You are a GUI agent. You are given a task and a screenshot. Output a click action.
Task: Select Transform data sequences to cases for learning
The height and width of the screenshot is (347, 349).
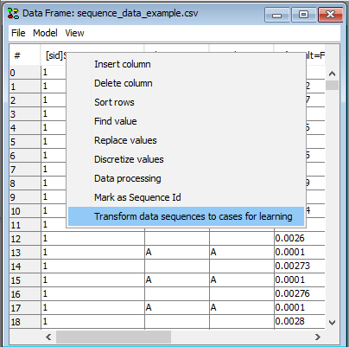click(186, 216)
